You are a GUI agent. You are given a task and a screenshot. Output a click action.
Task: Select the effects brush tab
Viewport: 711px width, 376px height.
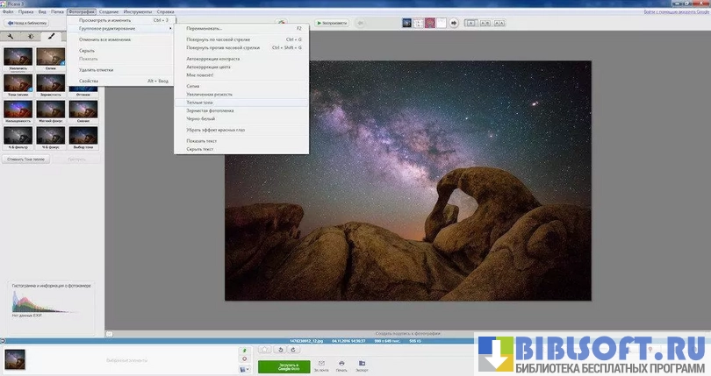pos(50,37)
